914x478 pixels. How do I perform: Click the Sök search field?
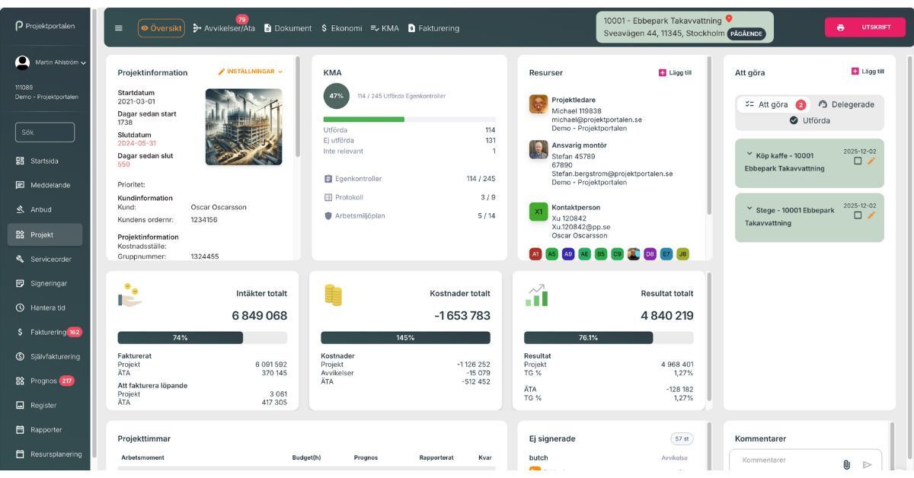tap(45, 132)
